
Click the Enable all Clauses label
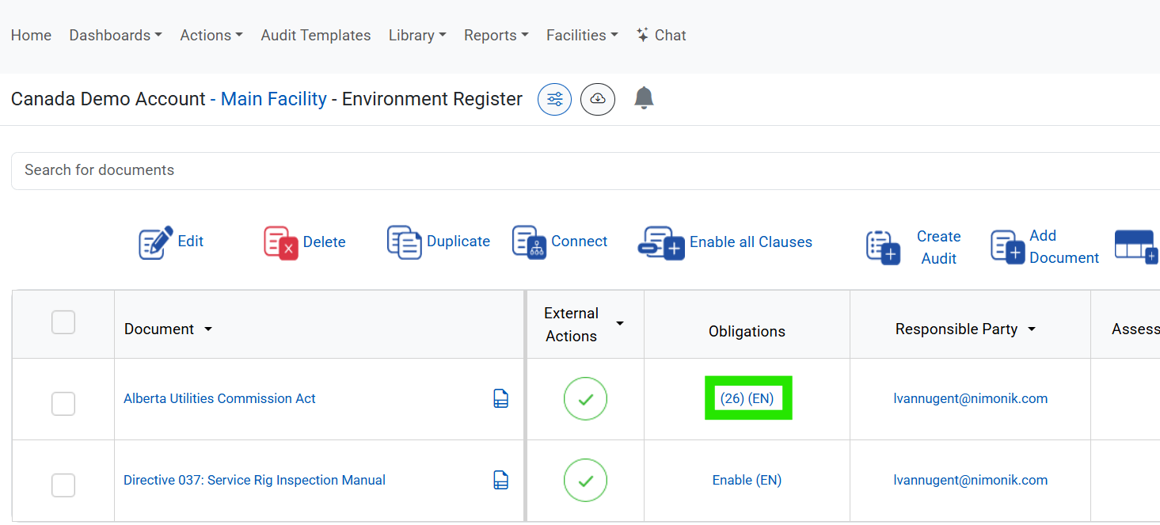pos(751,242)
